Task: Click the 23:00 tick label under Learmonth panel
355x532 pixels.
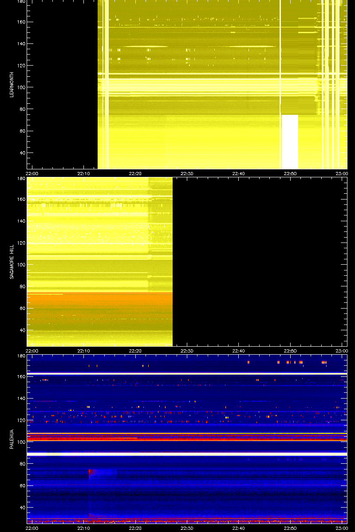Action: (341, 173)
